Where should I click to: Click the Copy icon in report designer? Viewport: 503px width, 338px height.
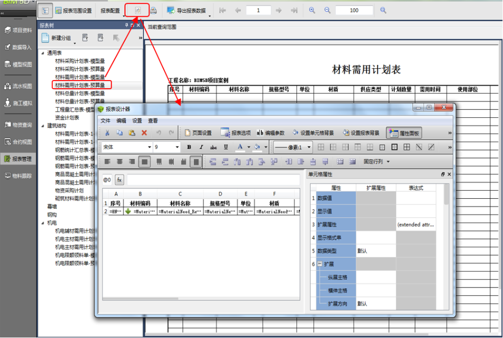pyautogui.click(x=119, y=133)
